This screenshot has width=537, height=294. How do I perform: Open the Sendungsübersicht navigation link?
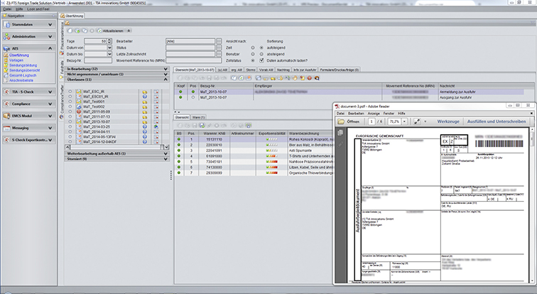tap(24, 70)
